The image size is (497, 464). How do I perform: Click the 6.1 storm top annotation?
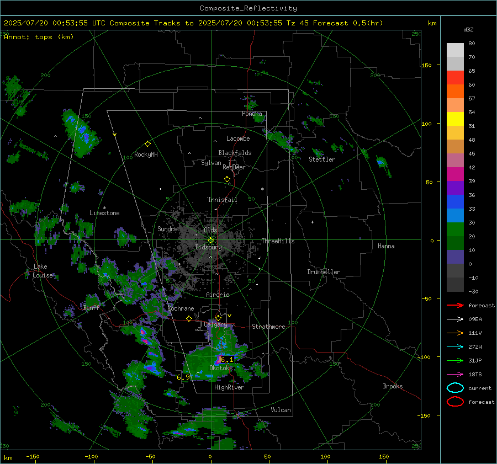coord(227,360)
